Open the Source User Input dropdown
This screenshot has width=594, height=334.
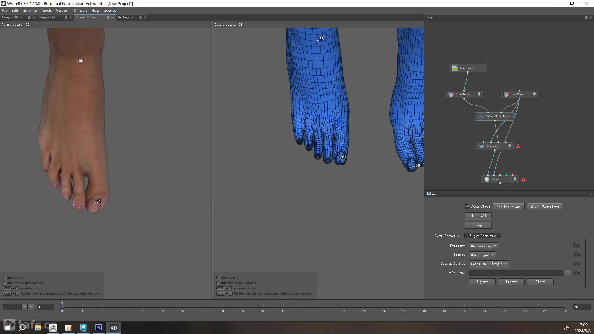[x=482, y=255]
